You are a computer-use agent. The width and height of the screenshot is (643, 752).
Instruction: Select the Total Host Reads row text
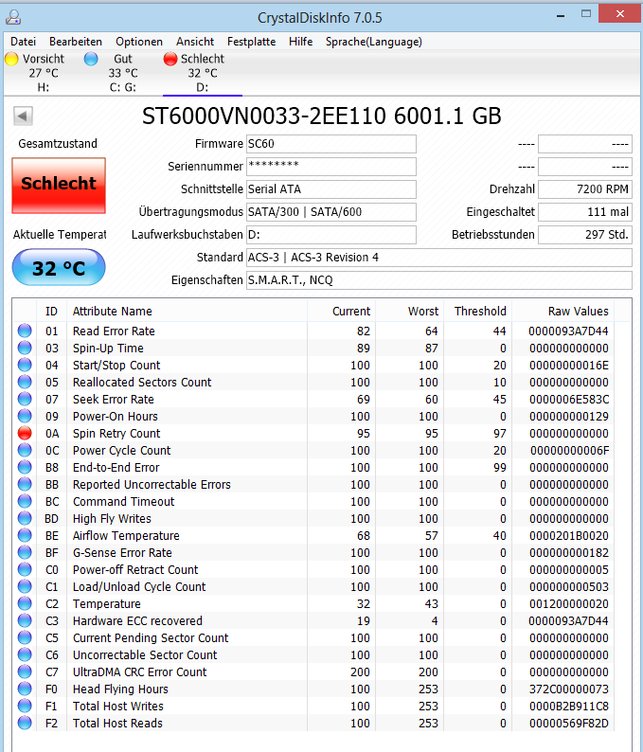117,723
